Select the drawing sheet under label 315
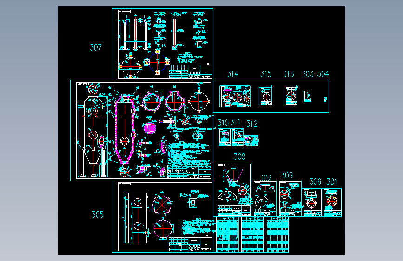This screenshot has width=403, height=261. click(x=265, y=96)
